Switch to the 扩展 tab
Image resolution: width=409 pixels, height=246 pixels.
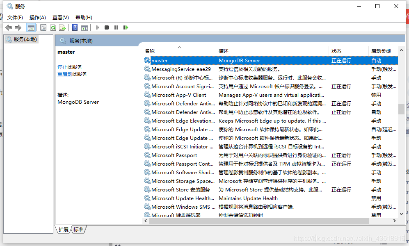click(64, 229)
